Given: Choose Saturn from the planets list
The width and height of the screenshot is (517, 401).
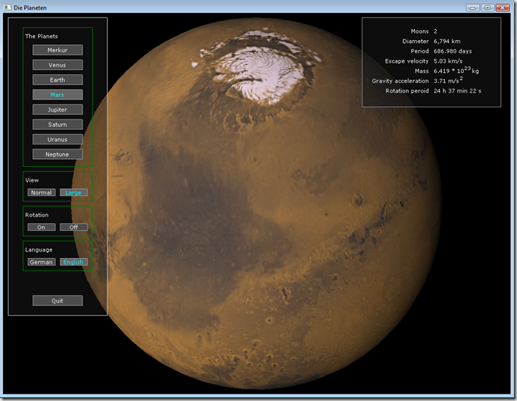Looking at the screenshot, I should (58, 125).
